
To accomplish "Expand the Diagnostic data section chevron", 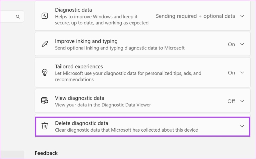I will 242,16.
